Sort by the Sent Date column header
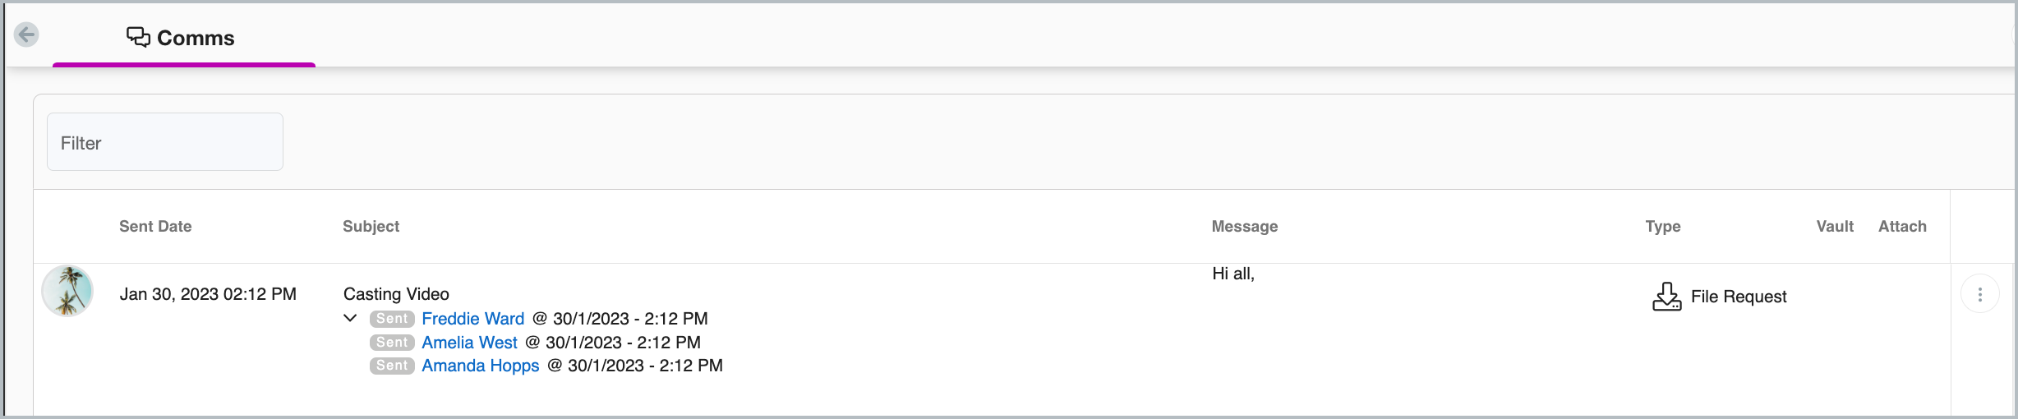2018x419 pixels. pos(155,227)
